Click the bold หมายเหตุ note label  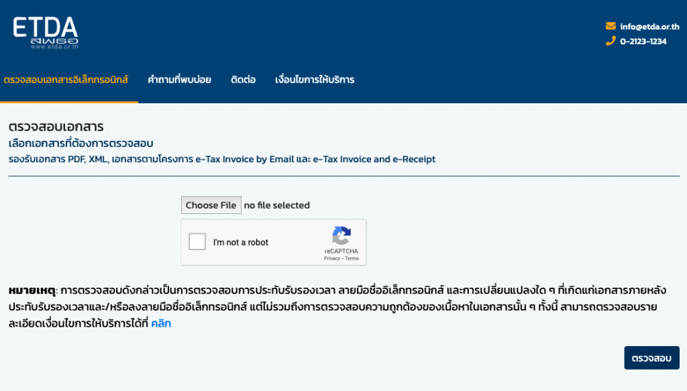[32, 290]
